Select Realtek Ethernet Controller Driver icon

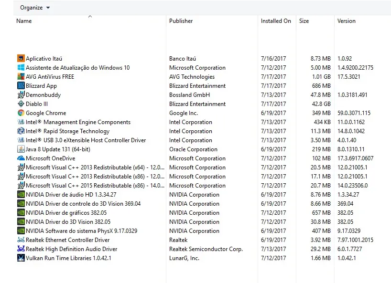21,240
